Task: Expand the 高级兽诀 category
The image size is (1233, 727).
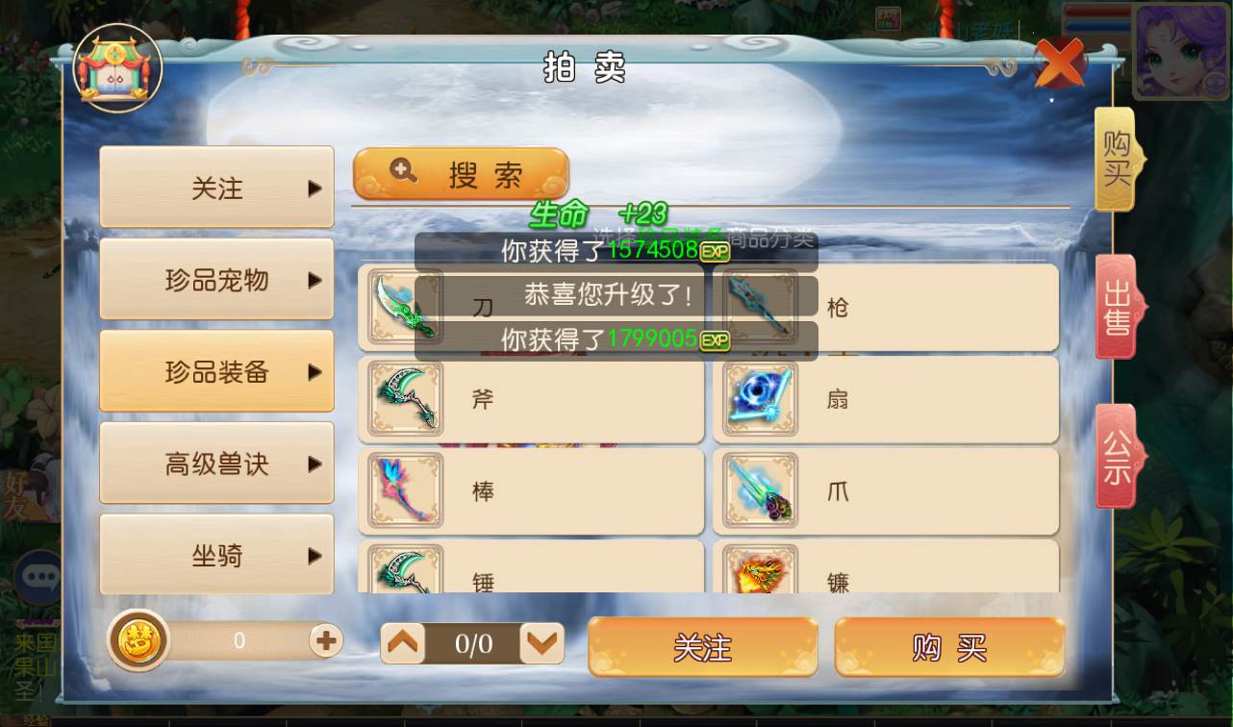Action: (x=216, y=464)
